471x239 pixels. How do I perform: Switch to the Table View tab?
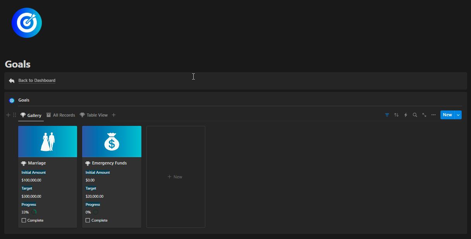coord(94,115)
